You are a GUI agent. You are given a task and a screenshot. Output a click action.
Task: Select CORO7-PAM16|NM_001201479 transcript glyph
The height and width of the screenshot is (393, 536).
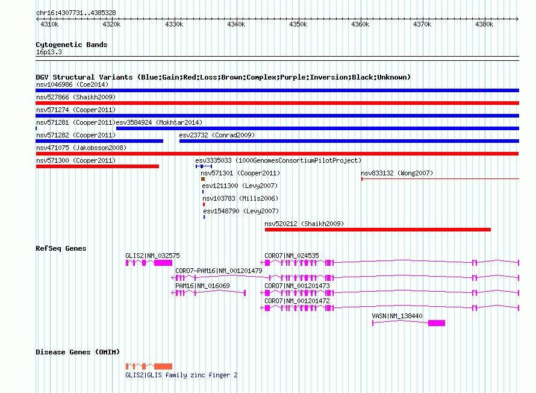(x=345, y=278)
